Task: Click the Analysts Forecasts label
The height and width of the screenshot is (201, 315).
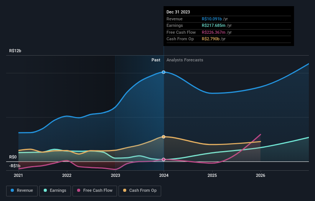Action: point(185,60)
